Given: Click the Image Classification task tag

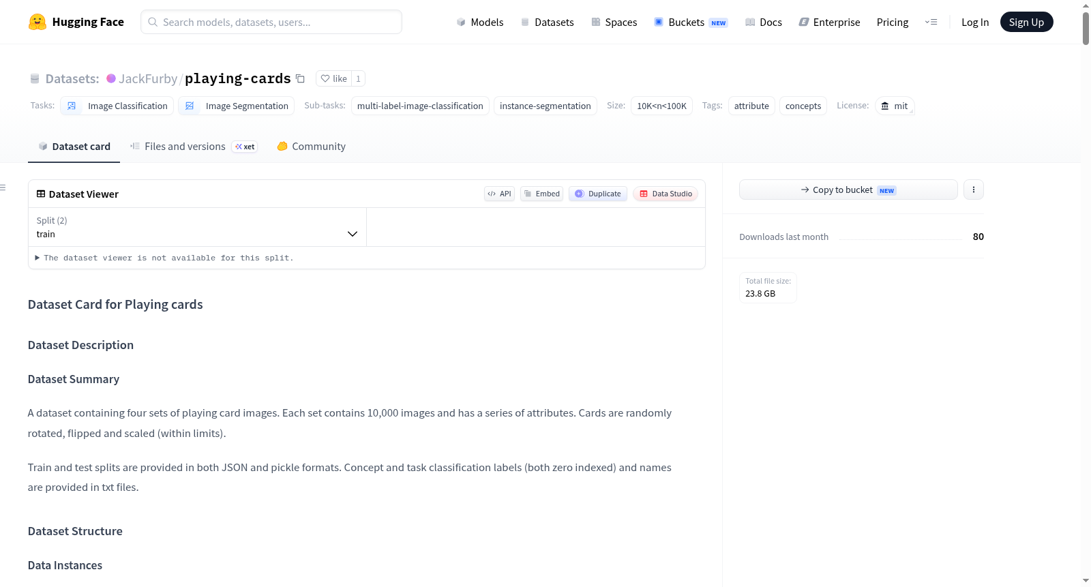Looking at the screenshot, I should point(117,106).
